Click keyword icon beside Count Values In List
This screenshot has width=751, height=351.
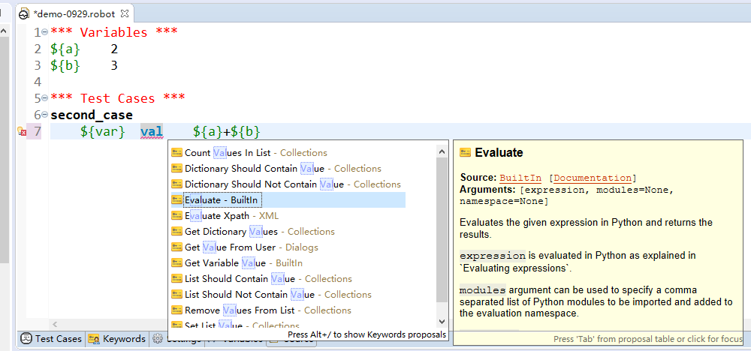pyautogui.click(x=176, y=153)
